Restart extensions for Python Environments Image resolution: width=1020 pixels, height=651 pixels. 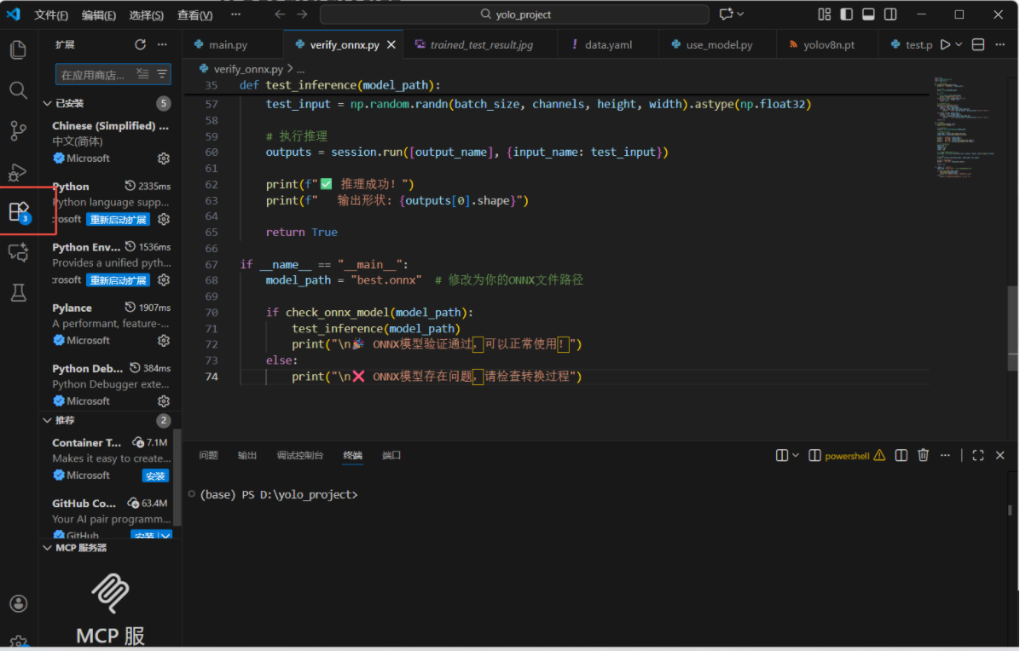point(118,280)
